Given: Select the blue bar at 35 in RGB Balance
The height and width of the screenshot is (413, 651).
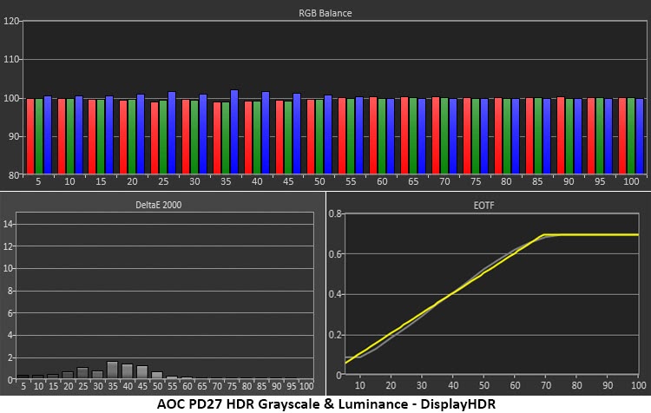Looking at the screenshot, I should pyautogui.click(x=234, y=132).
